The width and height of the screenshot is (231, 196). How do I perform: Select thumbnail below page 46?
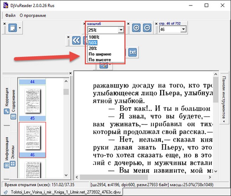32,169
